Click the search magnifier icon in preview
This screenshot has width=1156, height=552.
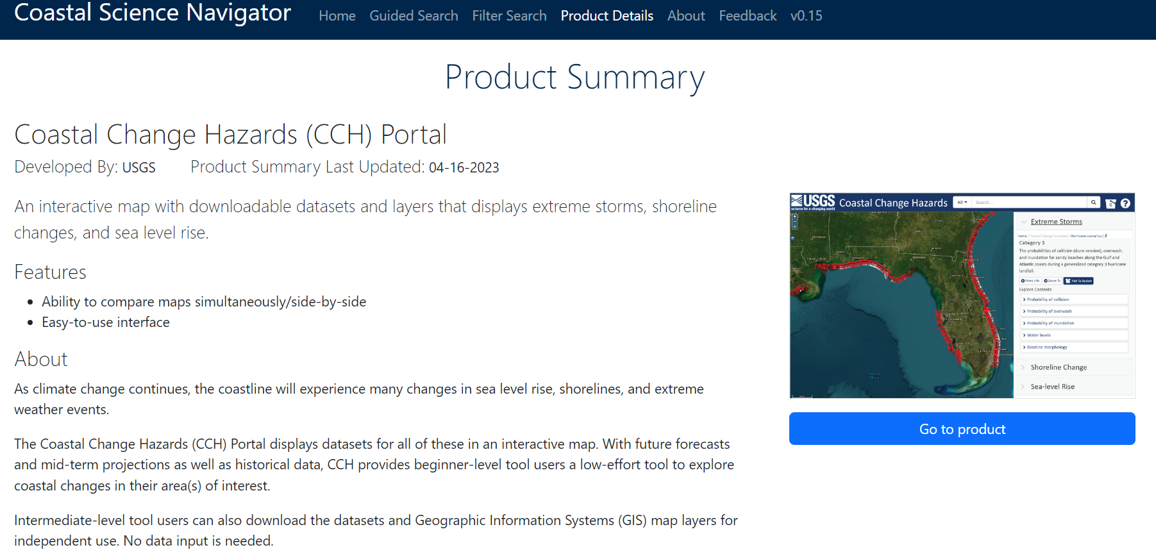pos(1093,203)
